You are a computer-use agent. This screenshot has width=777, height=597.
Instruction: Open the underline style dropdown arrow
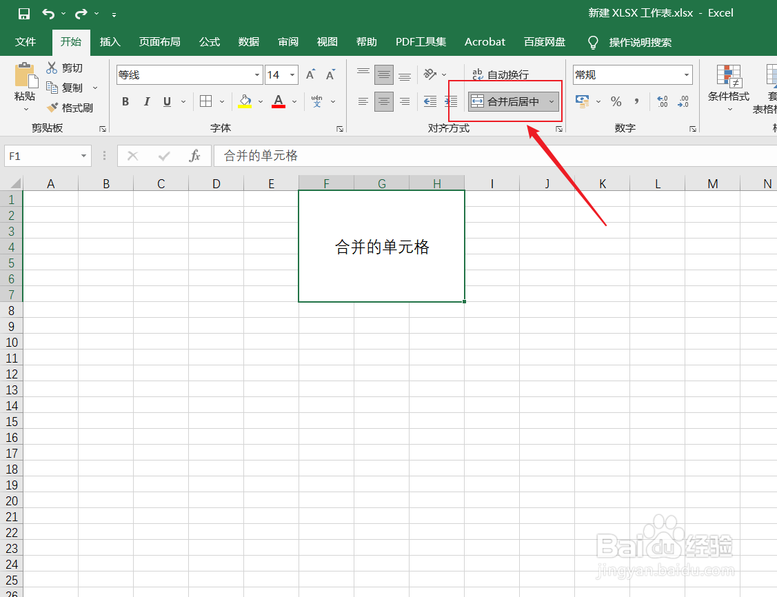(x=183, y=101)
